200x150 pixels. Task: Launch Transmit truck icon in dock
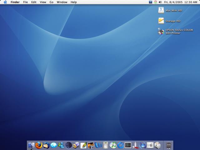76,145
